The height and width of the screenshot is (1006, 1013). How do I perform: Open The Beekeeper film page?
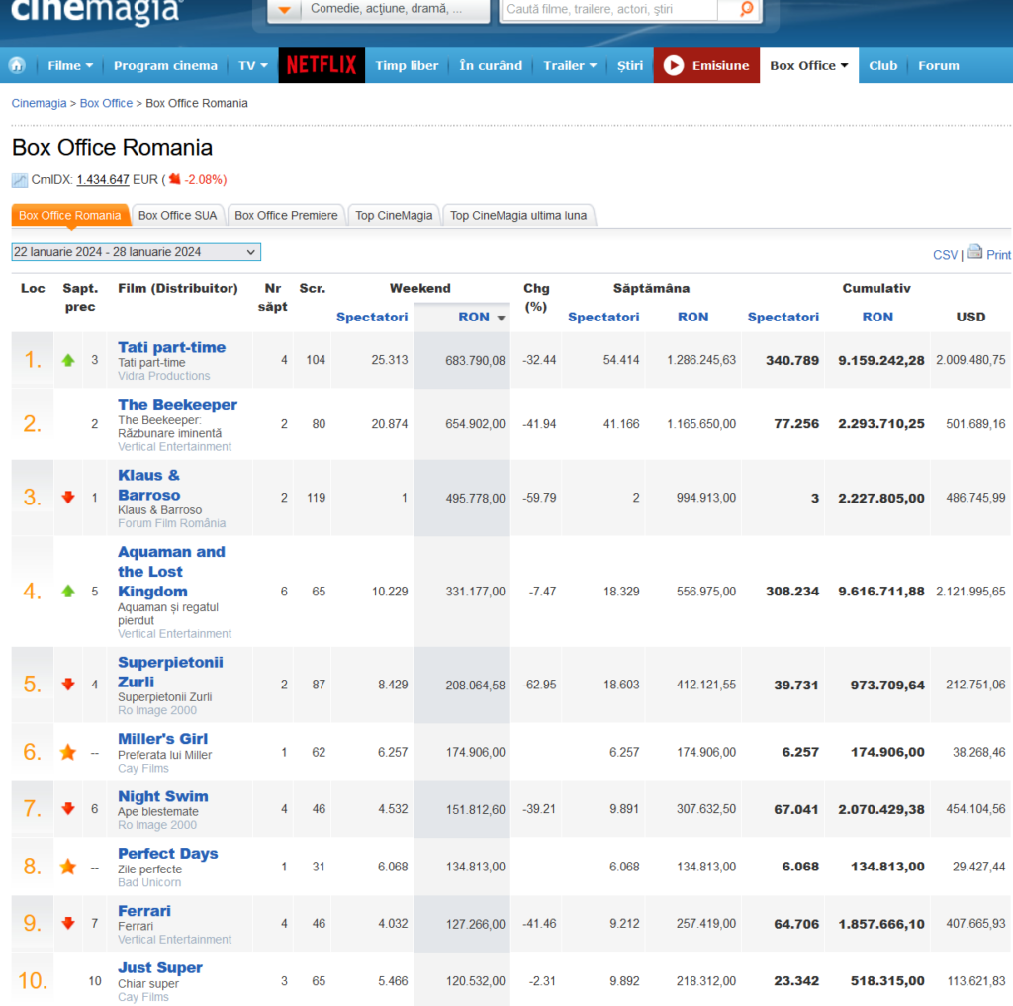click(x=178, y=404)
